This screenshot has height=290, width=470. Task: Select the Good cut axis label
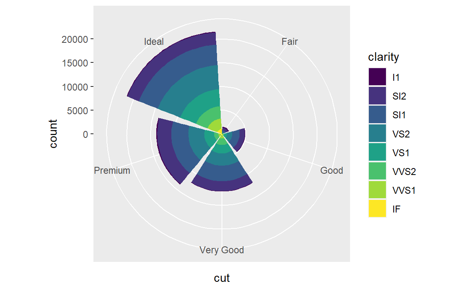(x=332, y=170)
